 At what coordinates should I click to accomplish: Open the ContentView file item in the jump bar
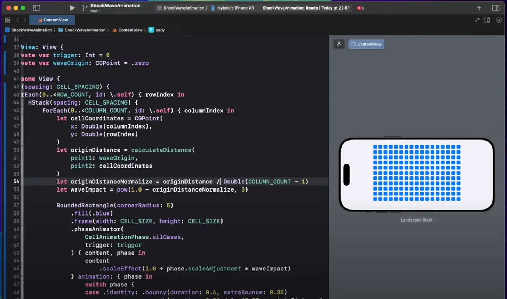[127, 30]
